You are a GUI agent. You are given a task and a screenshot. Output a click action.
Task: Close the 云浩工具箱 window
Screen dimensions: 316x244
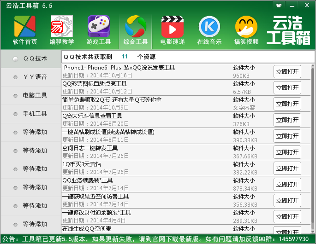pyautogui.click(x=307, y=5)
